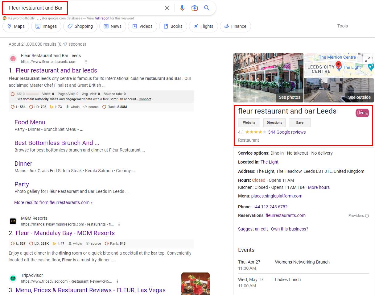Image resolution: width=375 pixels, height=295 pixels.
Task: View source for the MGM Resorts result
Action: 93,243
